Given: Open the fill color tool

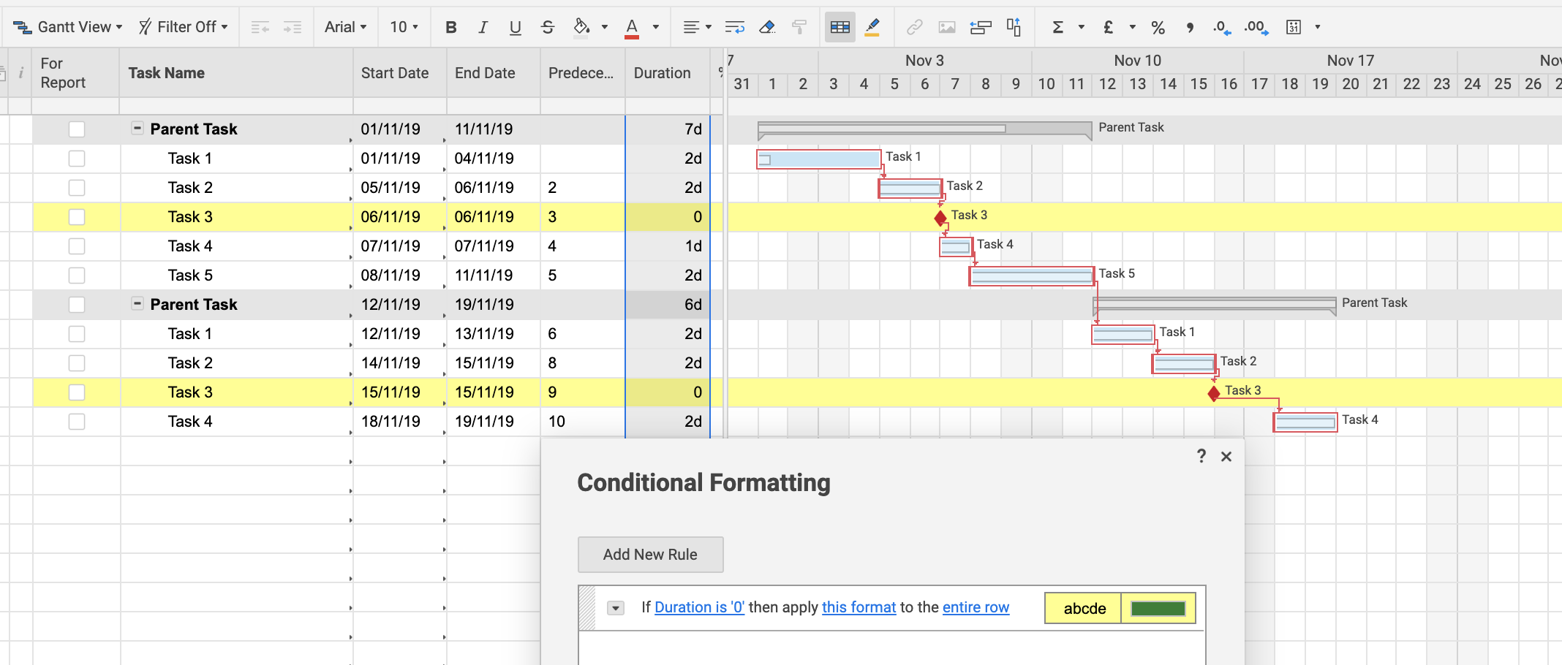Looking at the screenshot, I should 581,27.
